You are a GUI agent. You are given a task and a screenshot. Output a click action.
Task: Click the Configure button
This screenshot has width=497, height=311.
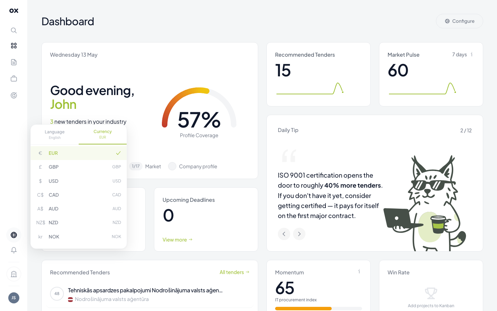tap(459, 21)
